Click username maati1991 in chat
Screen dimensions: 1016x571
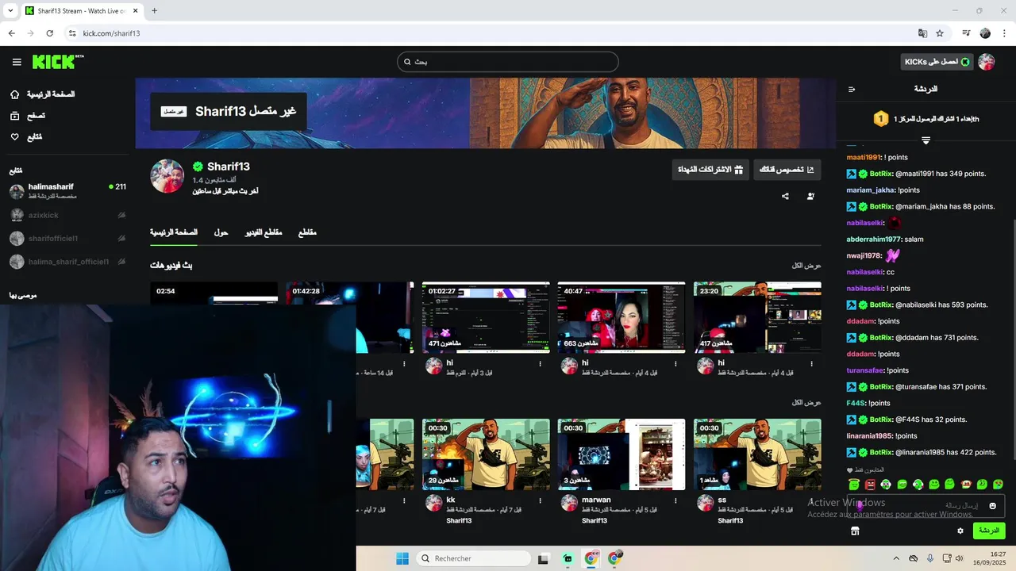[x=864, y=157]
